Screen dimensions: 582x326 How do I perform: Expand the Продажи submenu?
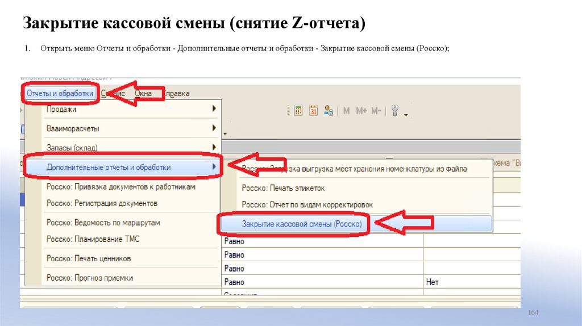pyautogui.click(x=123, y=109)
